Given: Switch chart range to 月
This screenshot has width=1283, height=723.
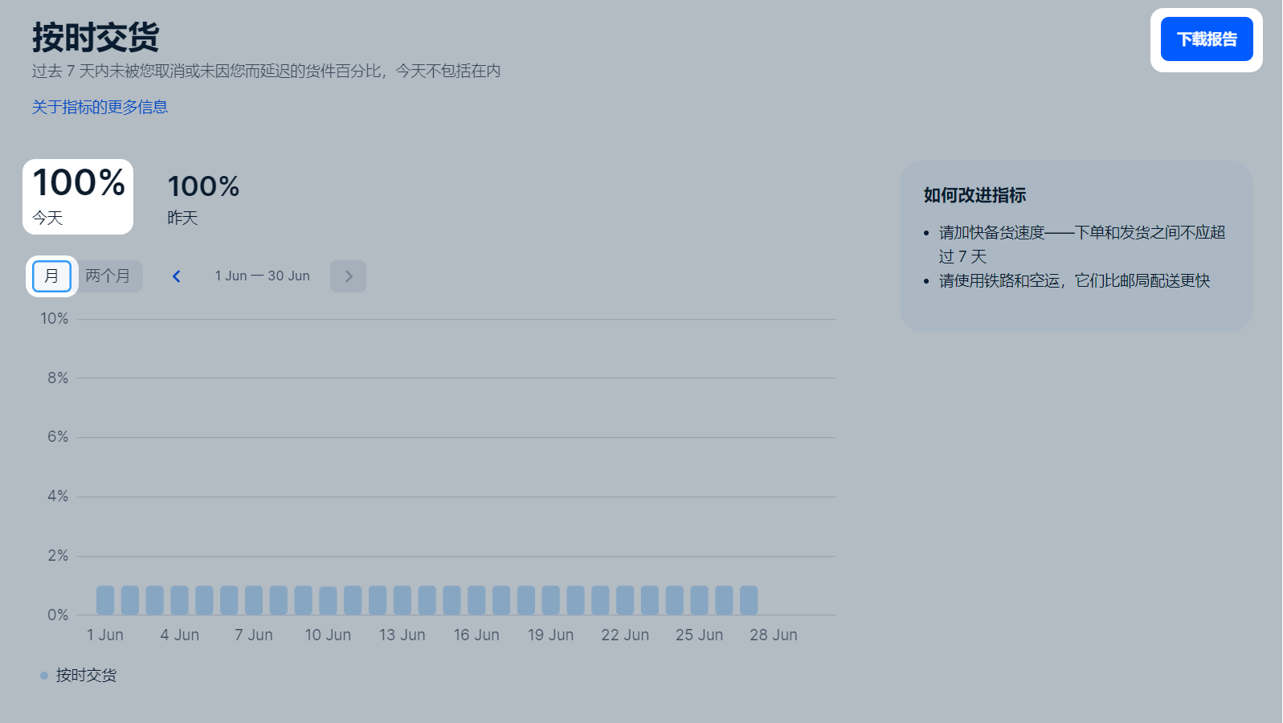Looking at the screenshot, I should (51, 276).
